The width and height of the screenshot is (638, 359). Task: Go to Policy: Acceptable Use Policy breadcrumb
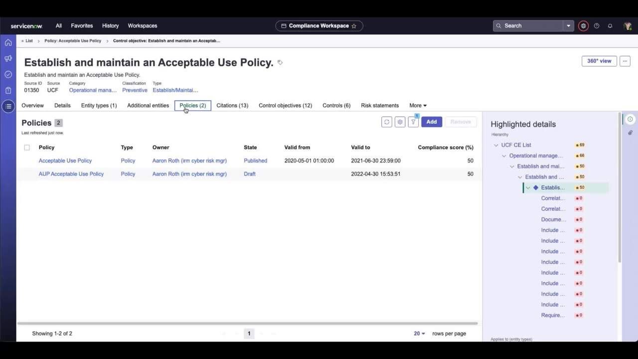(x=73, y=41)
